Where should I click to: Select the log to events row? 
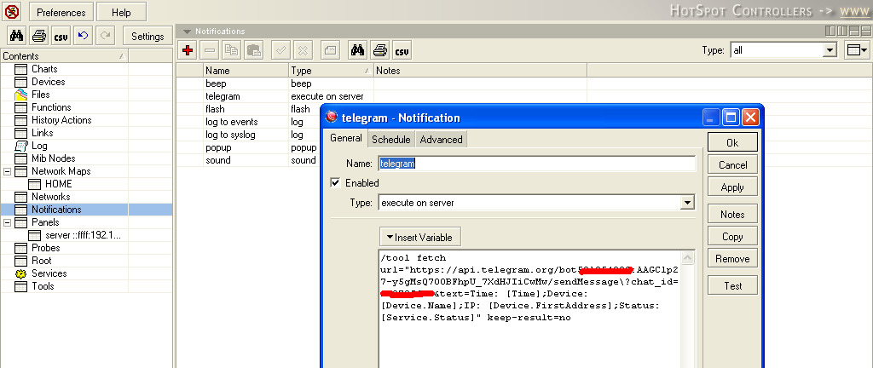tap(248, 122)
